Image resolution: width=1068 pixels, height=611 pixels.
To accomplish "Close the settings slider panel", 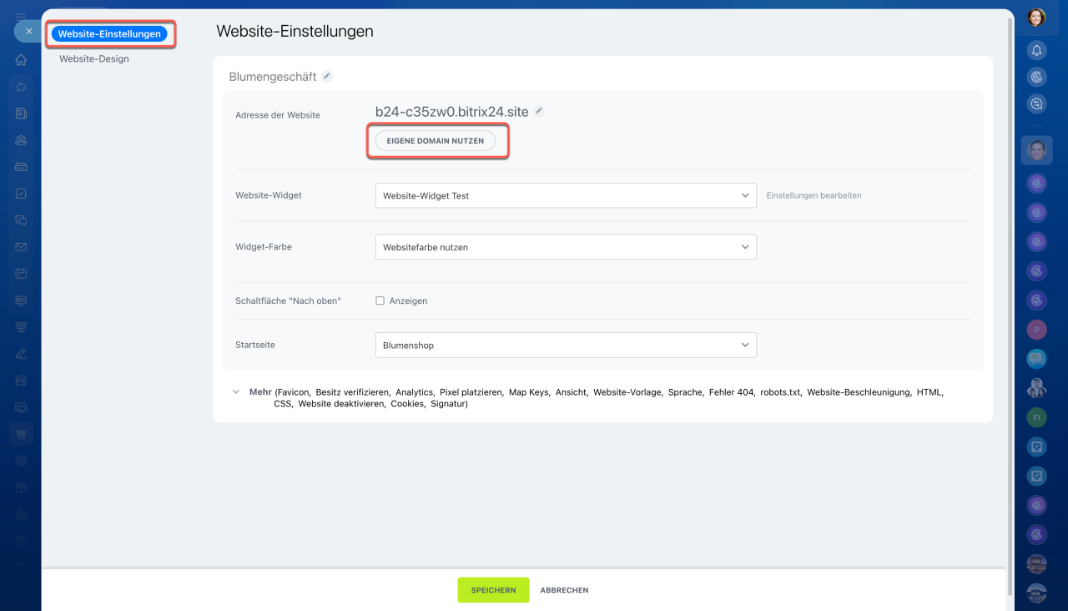I will pyautogui.click(x=28, y=32).
